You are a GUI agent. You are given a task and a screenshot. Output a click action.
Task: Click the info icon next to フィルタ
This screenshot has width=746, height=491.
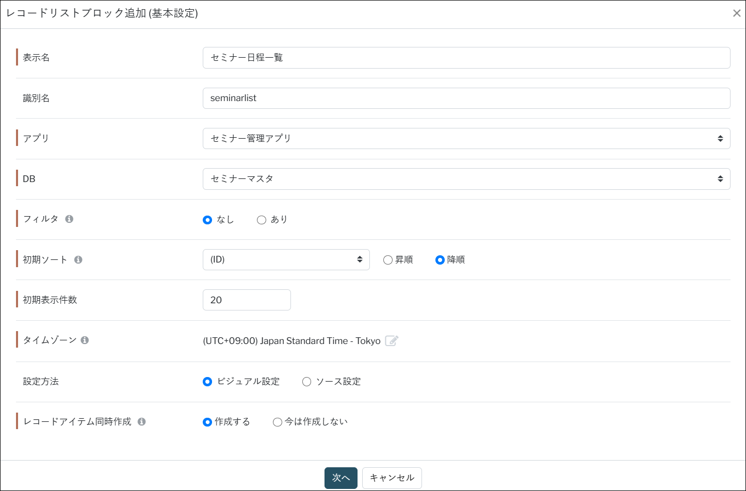69,219
